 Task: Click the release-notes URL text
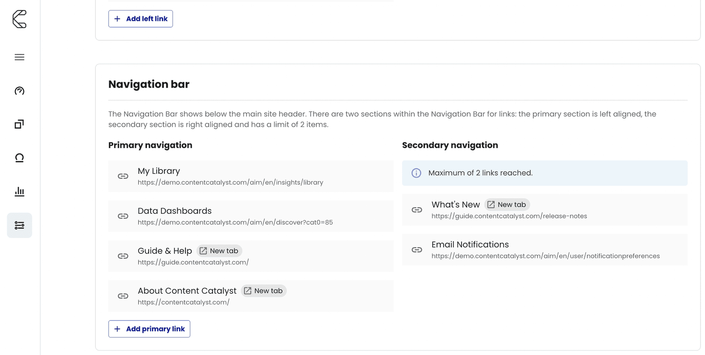pos(509,216)
